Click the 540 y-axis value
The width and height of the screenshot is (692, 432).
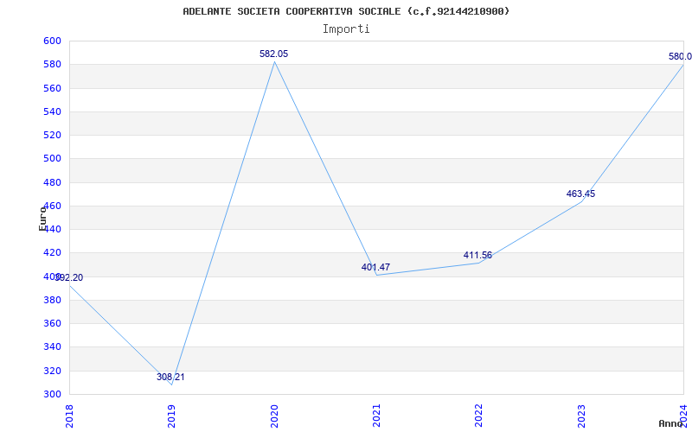[52, 111]
